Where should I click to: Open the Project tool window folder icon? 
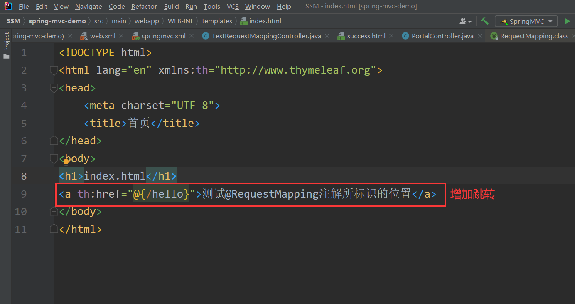(6, 56)
